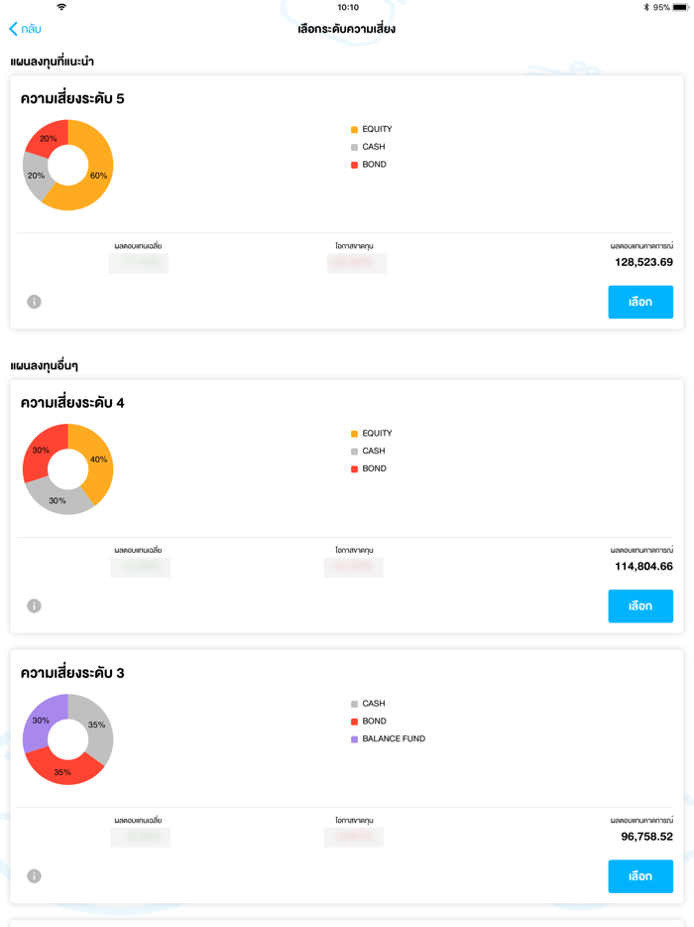Open info icon for risk level 5
694x927 pixels.
coord(34,302)
